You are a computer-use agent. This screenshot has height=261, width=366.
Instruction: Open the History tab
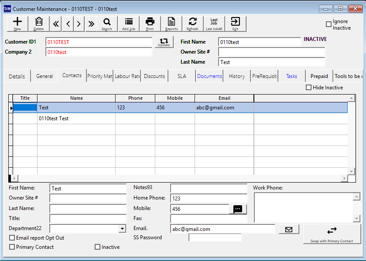pos(236,76)
